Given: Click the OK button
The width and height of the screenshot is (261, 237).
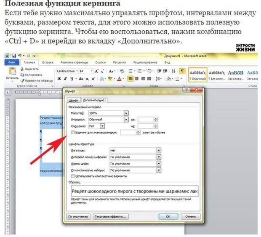Looking at the screenshot, I should point(168,216).
